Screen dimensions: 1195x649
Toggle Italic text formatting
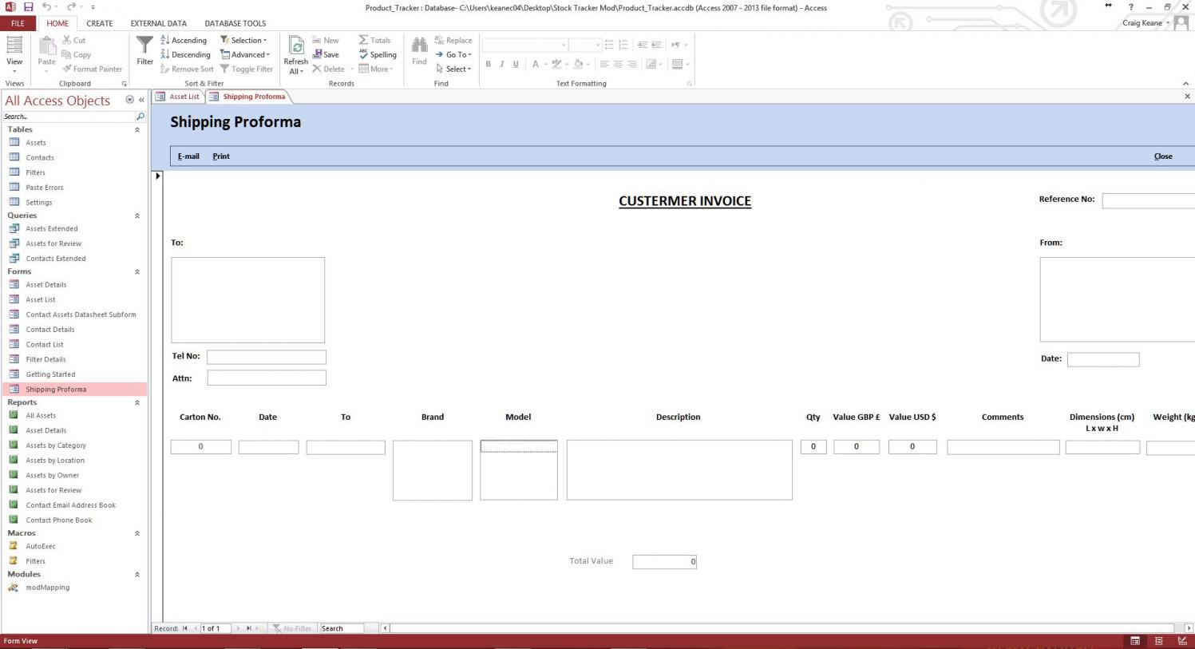click(x=501, y=64)
